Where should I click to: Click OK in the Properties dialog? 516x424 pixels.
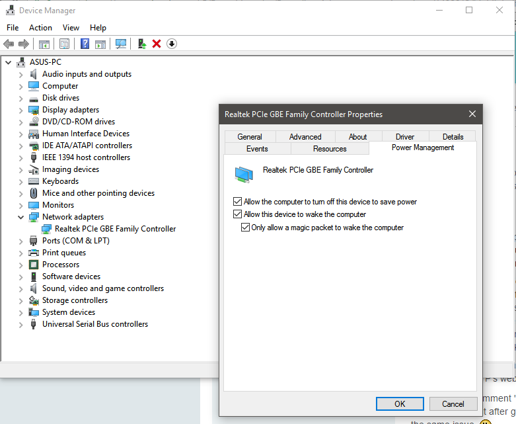coord(400,404)
